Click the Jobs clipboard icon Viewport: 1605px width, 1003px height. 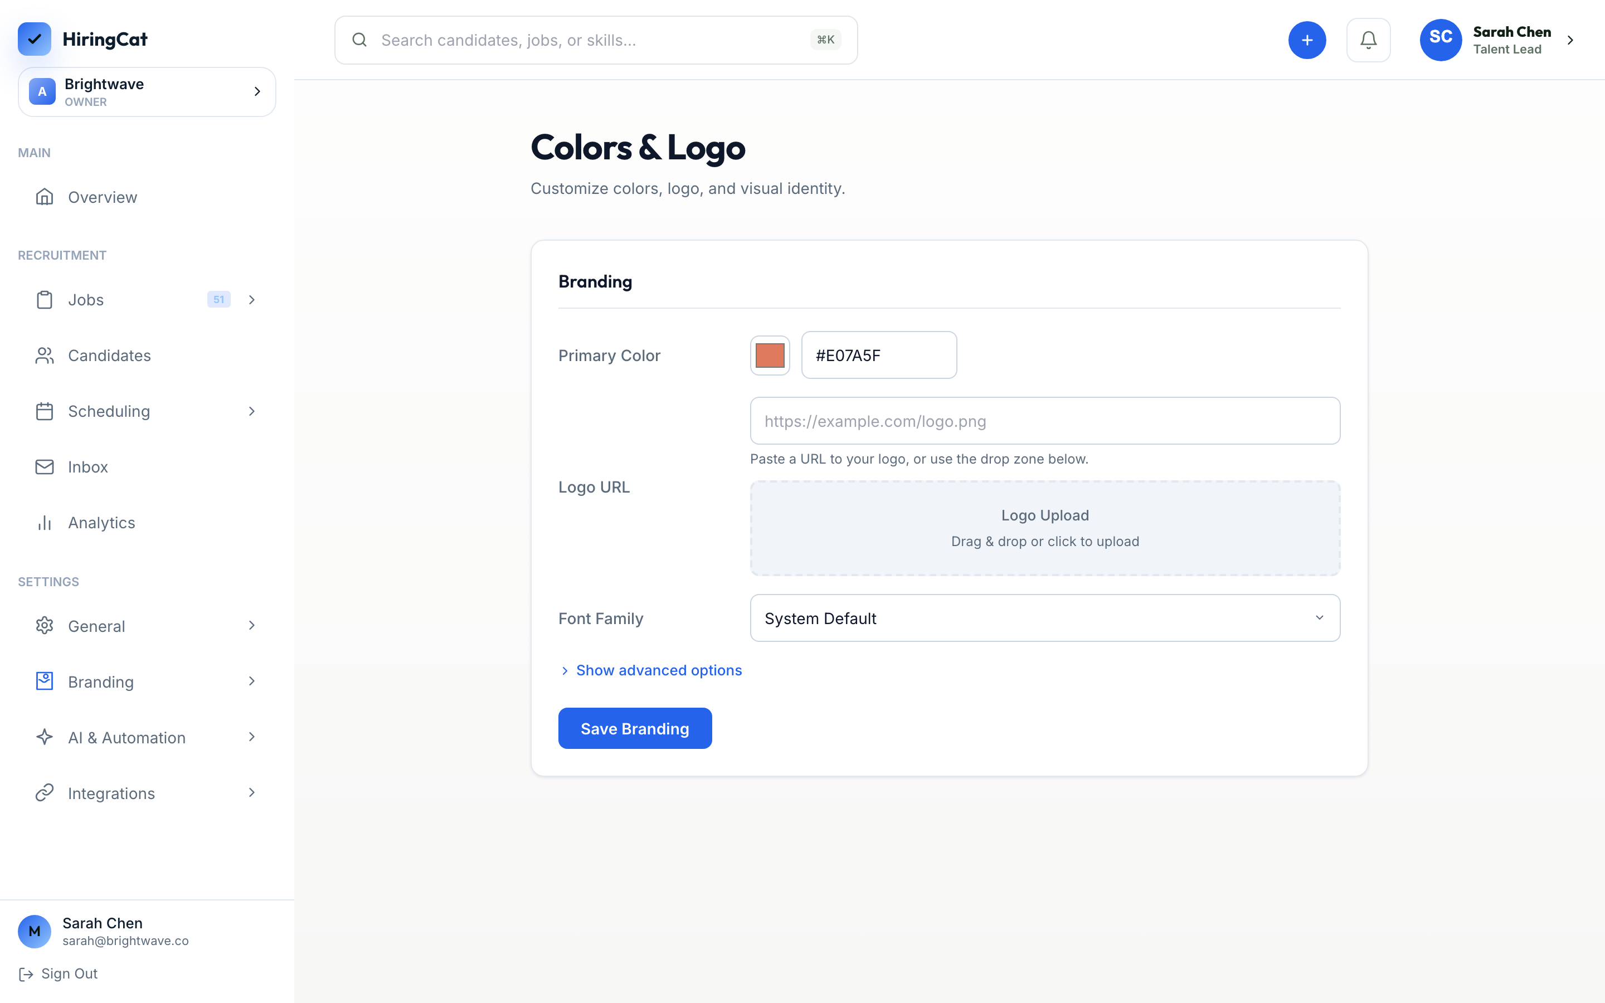(45, 300)
